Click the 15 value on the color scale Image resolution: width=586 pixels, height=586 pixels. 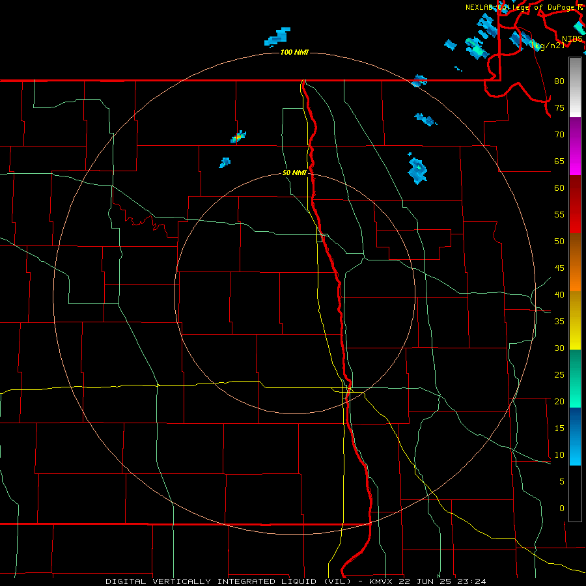559,428
